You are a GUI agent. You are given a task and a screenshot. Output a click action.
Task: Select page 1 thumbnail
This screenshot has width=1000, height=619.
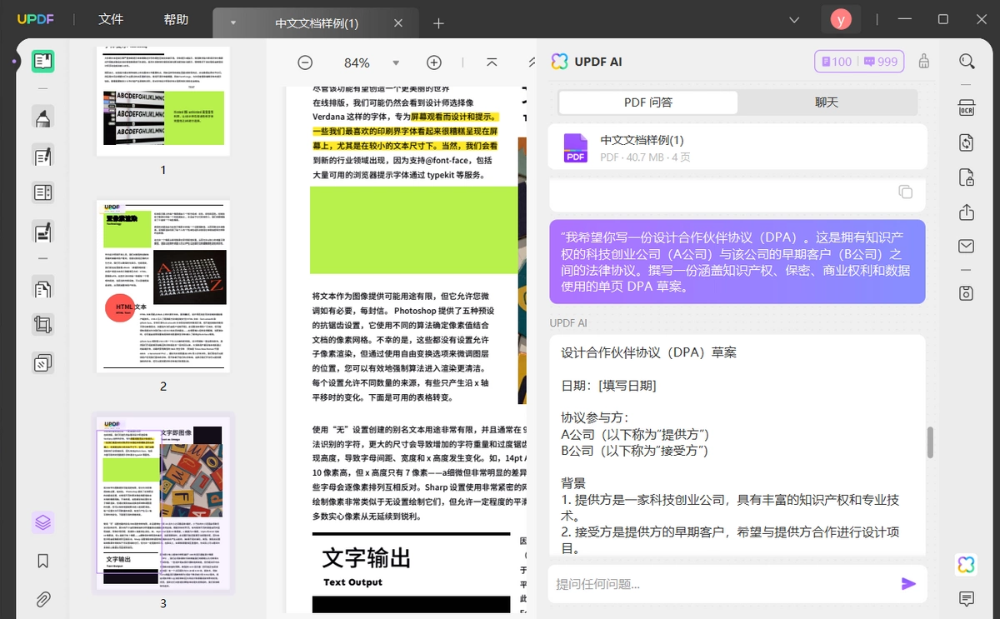(x=163, y=100)
